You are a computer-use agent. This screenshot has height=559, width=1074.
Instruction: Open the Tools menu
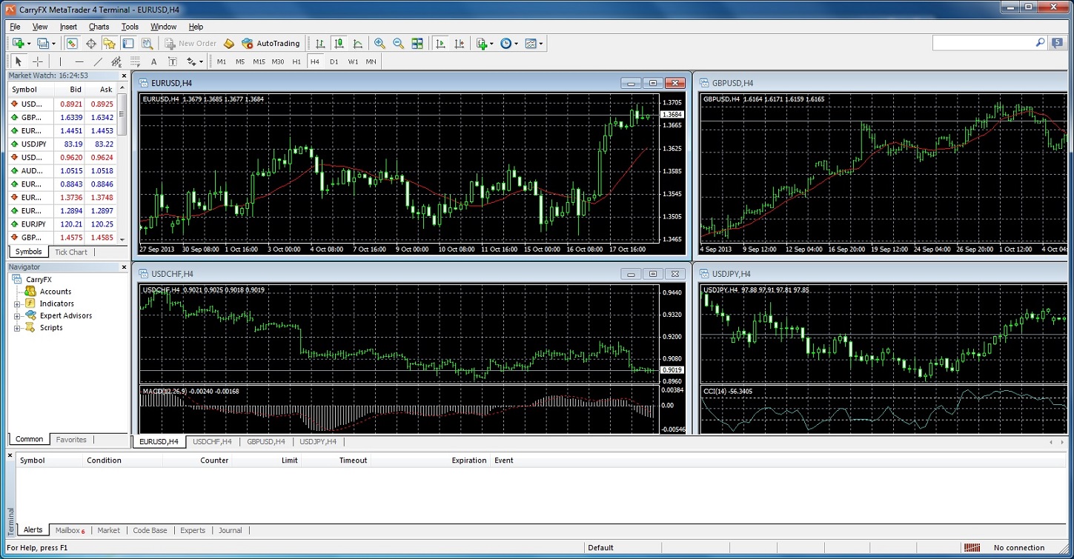[130, 27]
